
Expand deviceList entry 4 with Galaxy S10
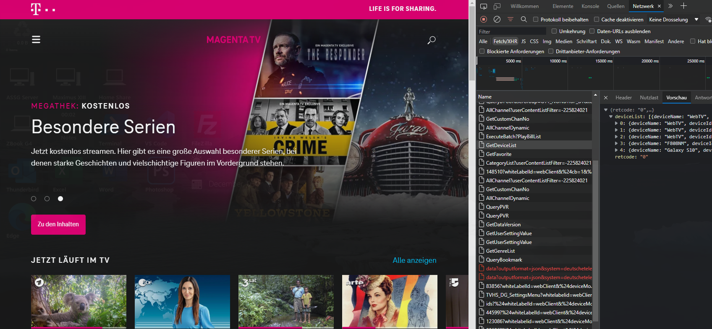coord(616,150)
